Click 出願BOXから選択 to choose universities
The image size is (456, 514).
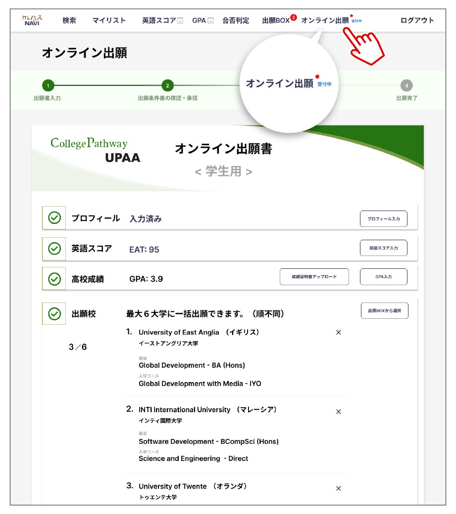(x=384, y=310)
